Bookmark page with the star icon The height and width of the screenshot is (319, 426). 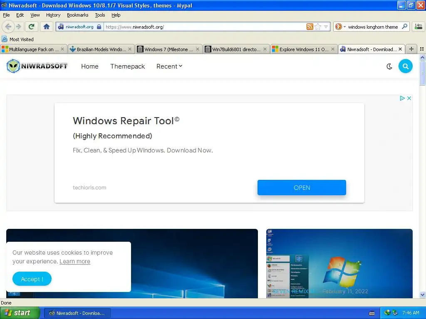click(318, 27)
